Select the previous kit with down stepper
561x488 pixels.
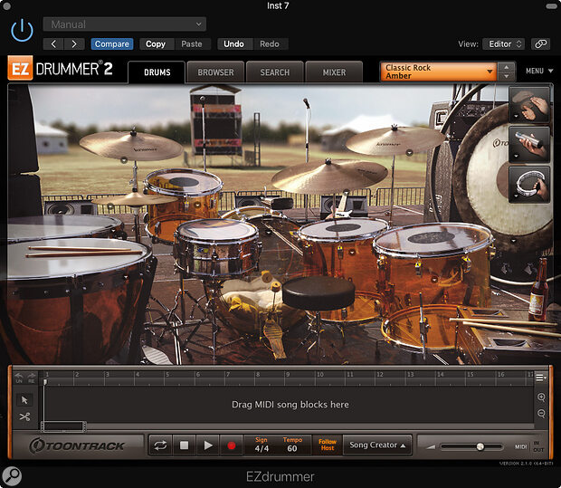point(507,76)
